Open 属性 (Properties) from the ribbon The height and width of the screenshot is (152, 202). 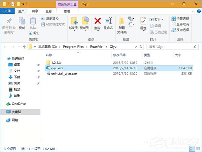pos(143,23)
